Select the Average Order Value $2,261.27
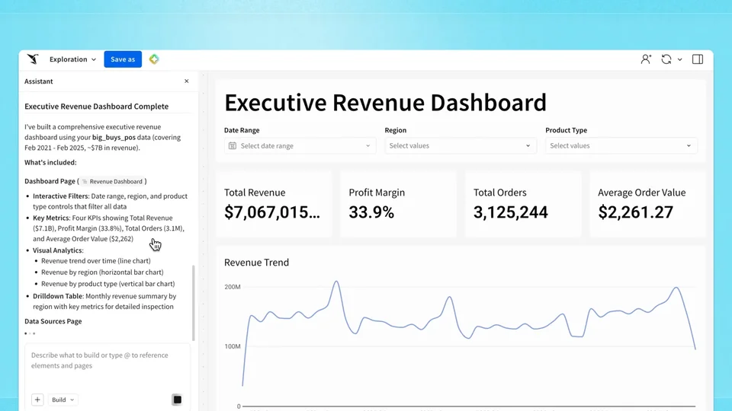 tap(636, 212)
